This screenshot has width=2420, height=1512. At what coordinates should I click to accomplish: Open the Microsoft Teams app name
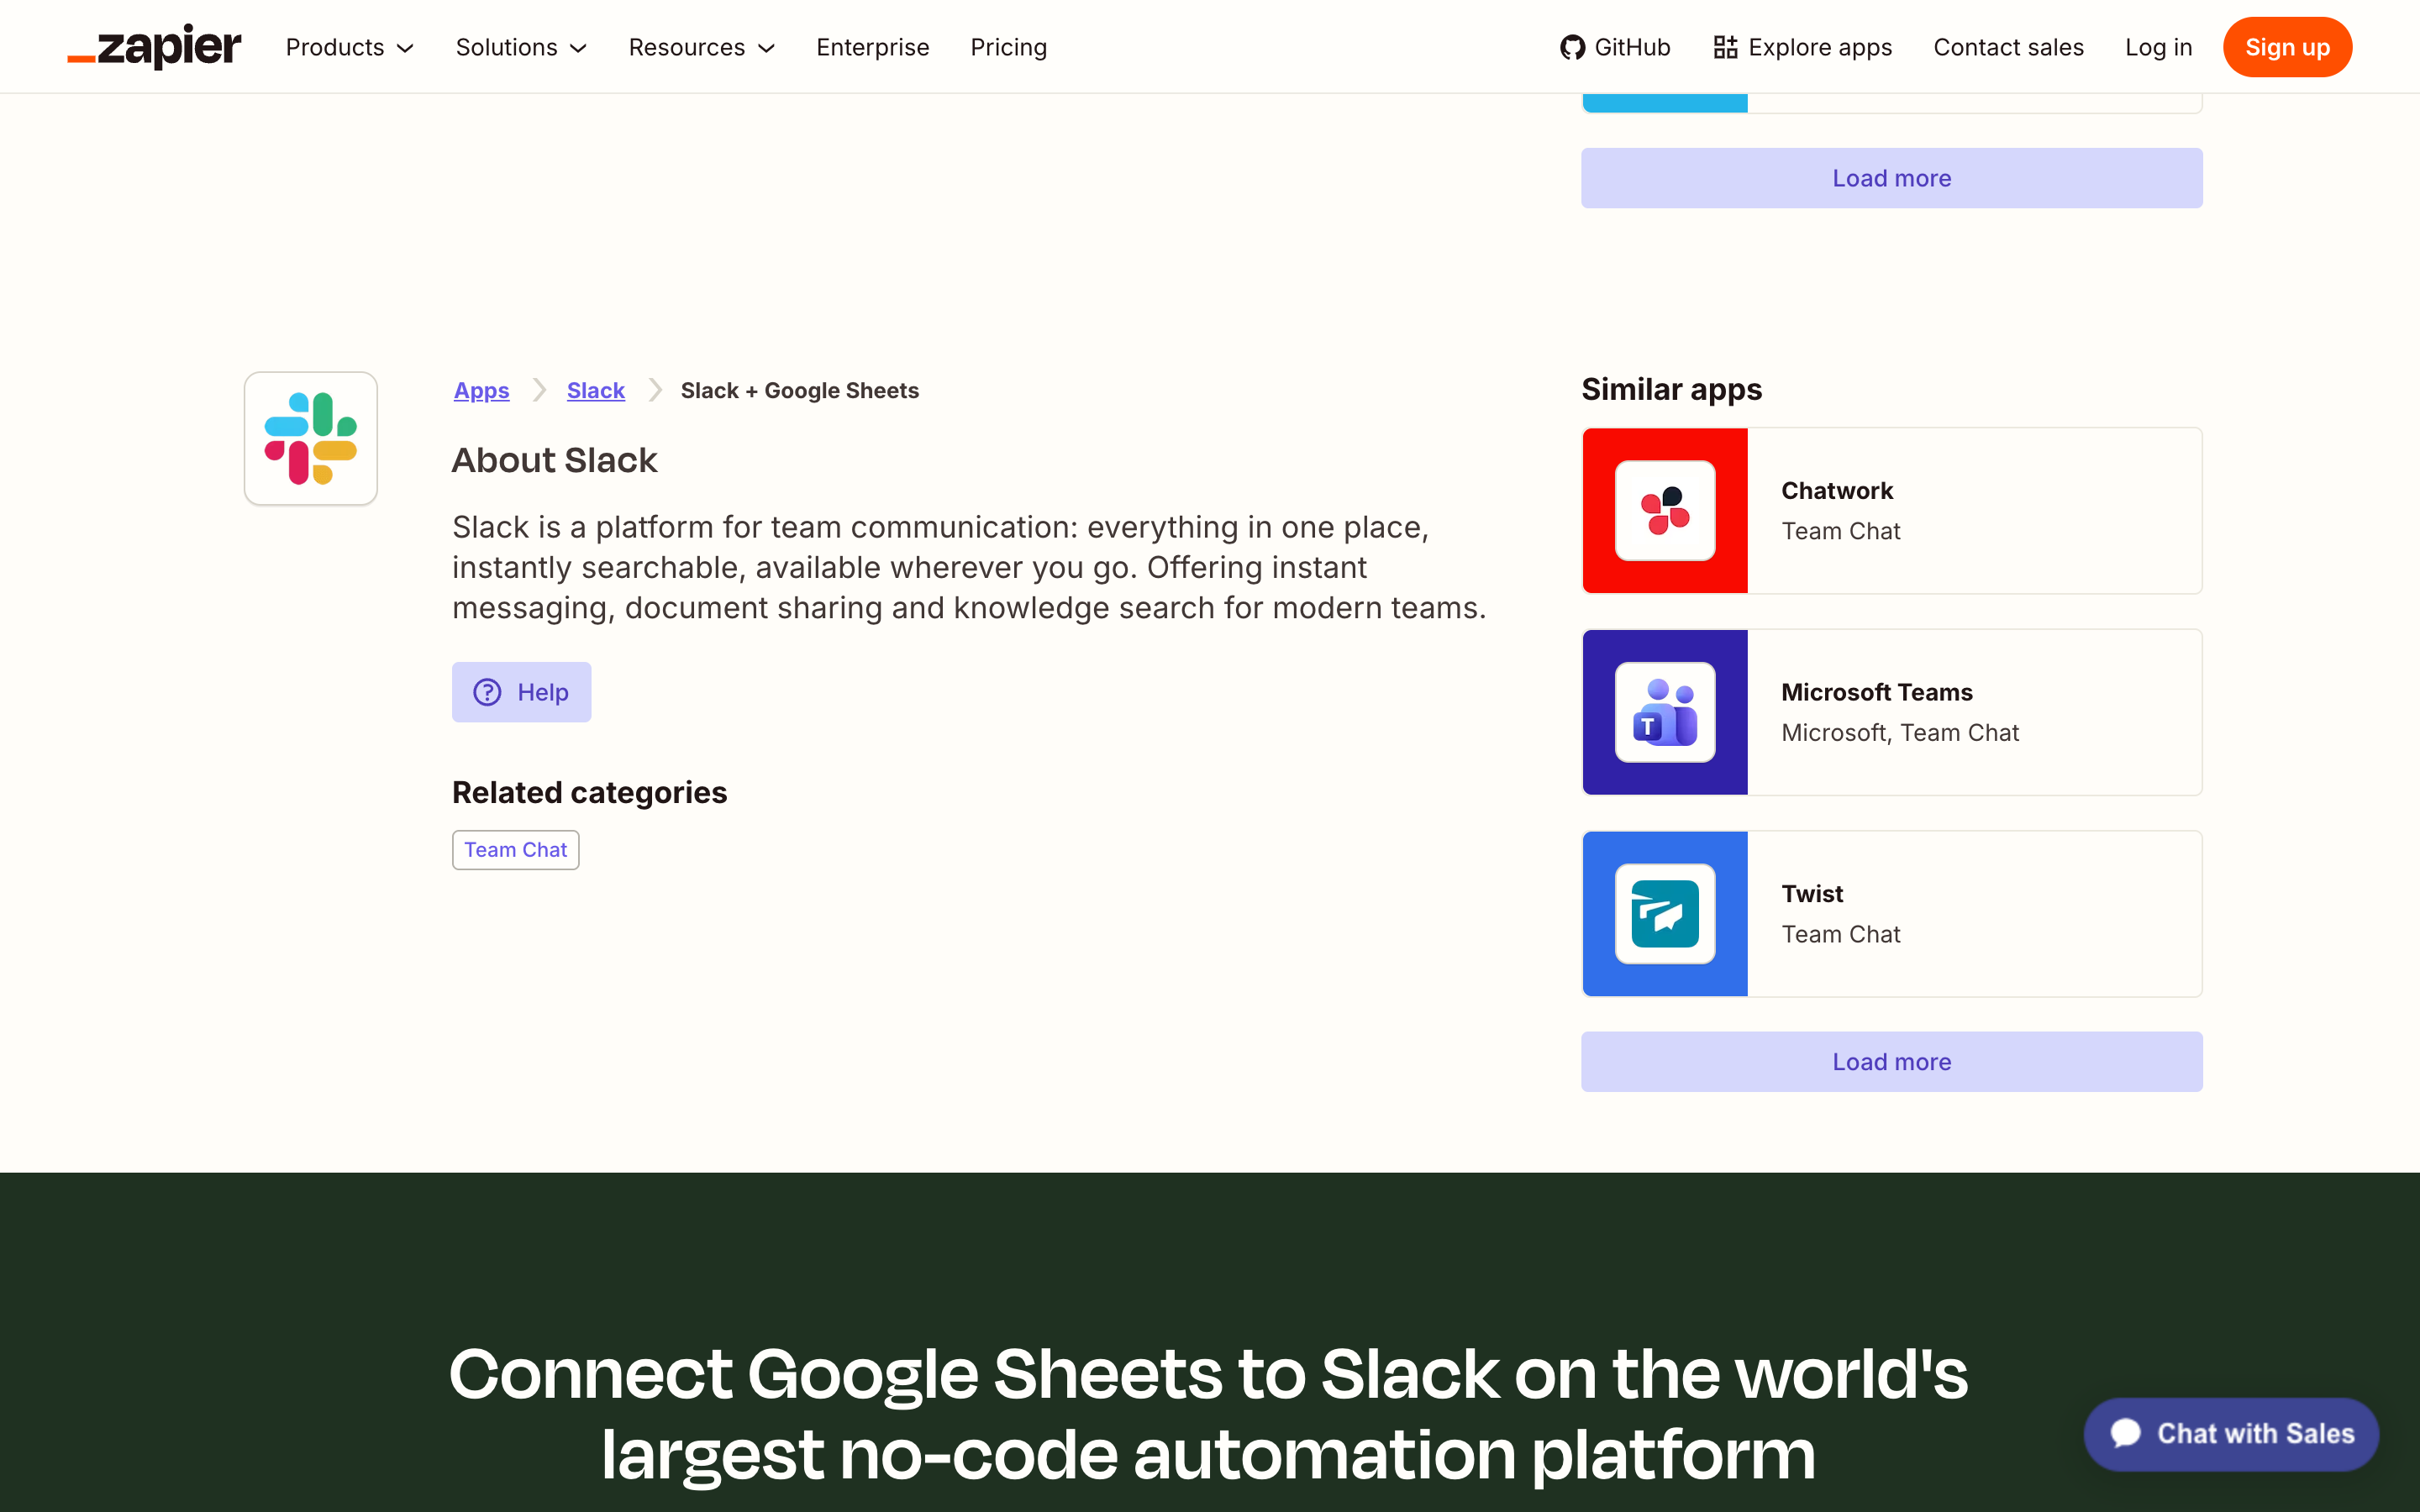[1876, 692]
